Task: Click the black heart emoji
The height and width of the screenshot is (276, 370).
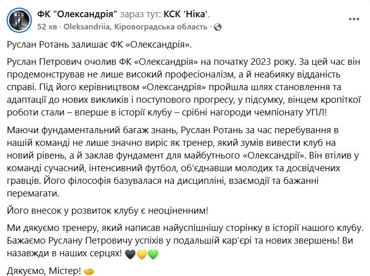Action: (130, 253)
